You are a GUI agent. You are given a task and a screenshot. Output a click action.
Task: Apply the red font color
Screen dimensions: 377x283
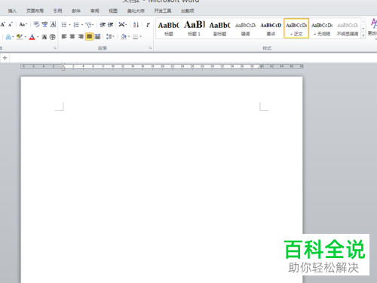(x=32, y=37)
